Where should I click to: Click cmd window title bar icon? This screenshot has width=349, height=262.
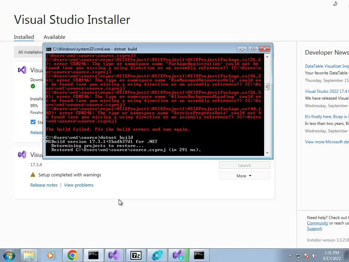48,49
